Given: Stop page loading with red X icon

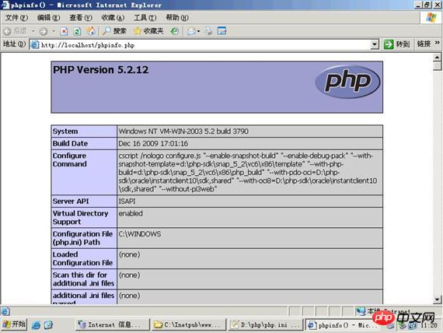Looking at the screenshot, I should 65,31.
